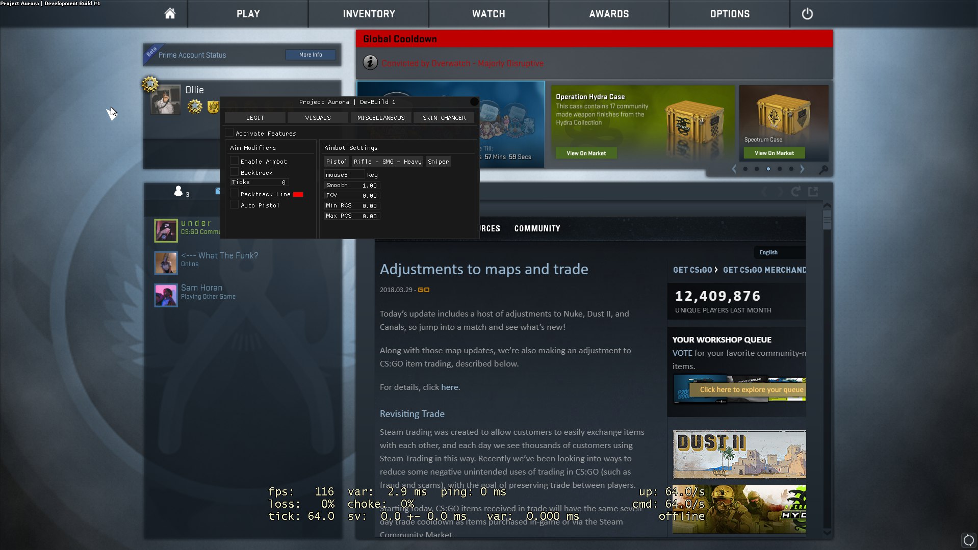This screenshot has height=550, width=978.
Task: Select the COMMUNITY news tab
Action: (x=537, y=228)
